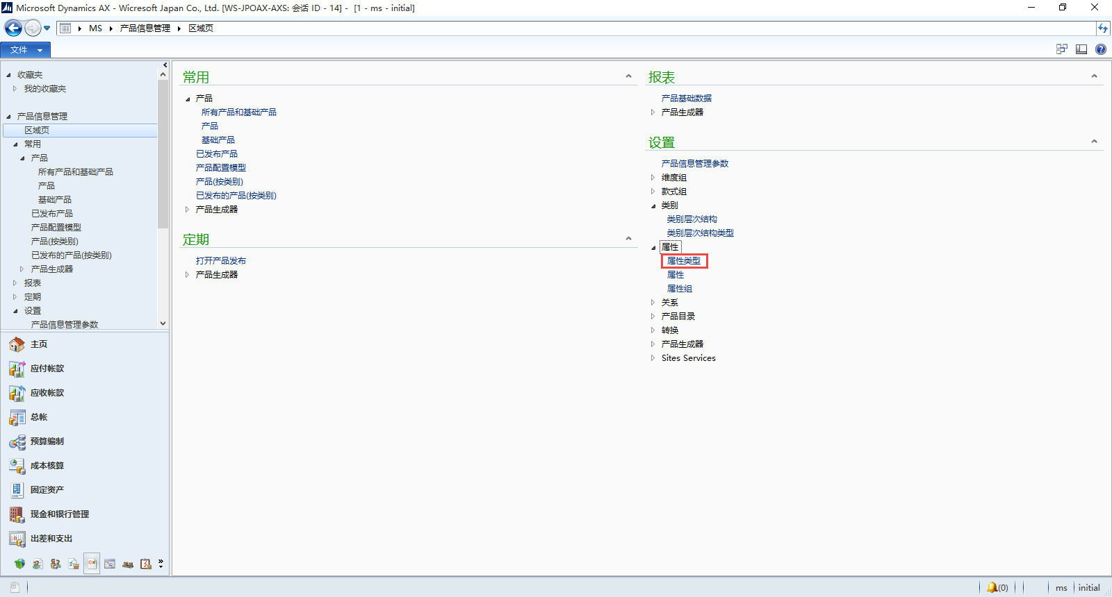Click the notification bell in status bar

[x=992, y=587]
